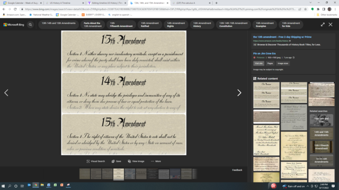Close the Bing image detail view
The height and width of the screenshot is (190, 339).
[x=331, y=25]
